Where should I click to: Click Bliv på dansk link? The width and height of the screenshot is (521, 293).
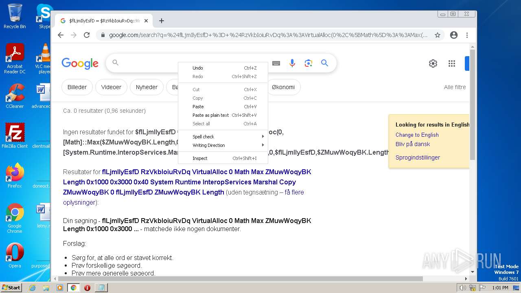[x=413, y=144]
